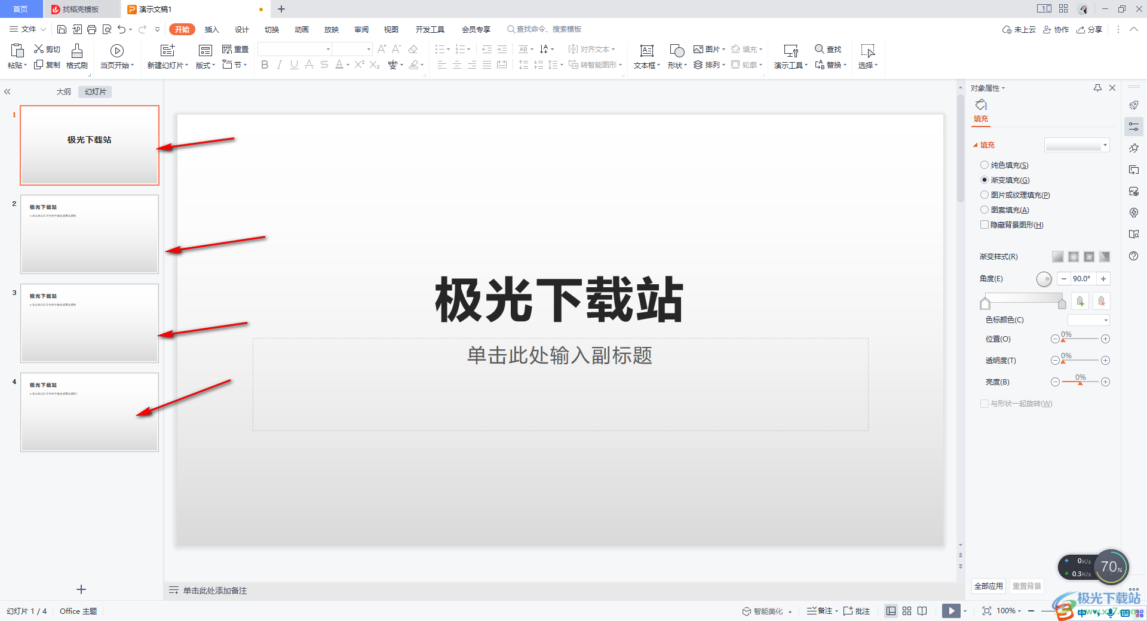The height and width of the screenshot is (621, 1147).
Task: Open Presentation Tools icon
Action: click(x=791, y=51)
